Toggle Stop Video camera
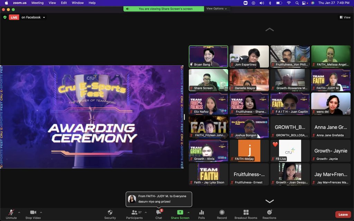354x221 pixels. coord(33,212)
